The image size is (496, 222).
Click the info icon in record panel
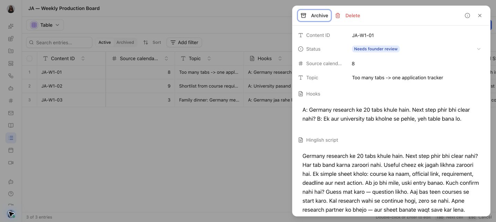click(467, 16)
